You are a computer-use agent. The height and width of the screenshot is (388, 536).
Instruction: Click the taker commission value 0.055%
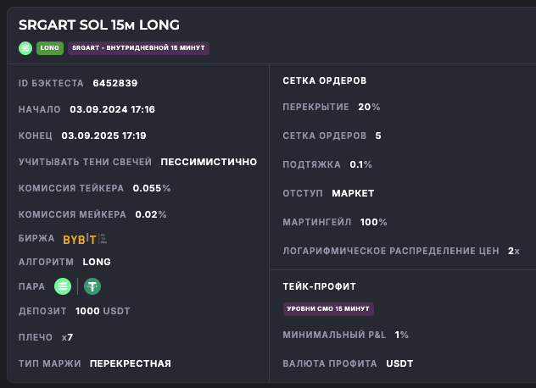coord(153,188)
